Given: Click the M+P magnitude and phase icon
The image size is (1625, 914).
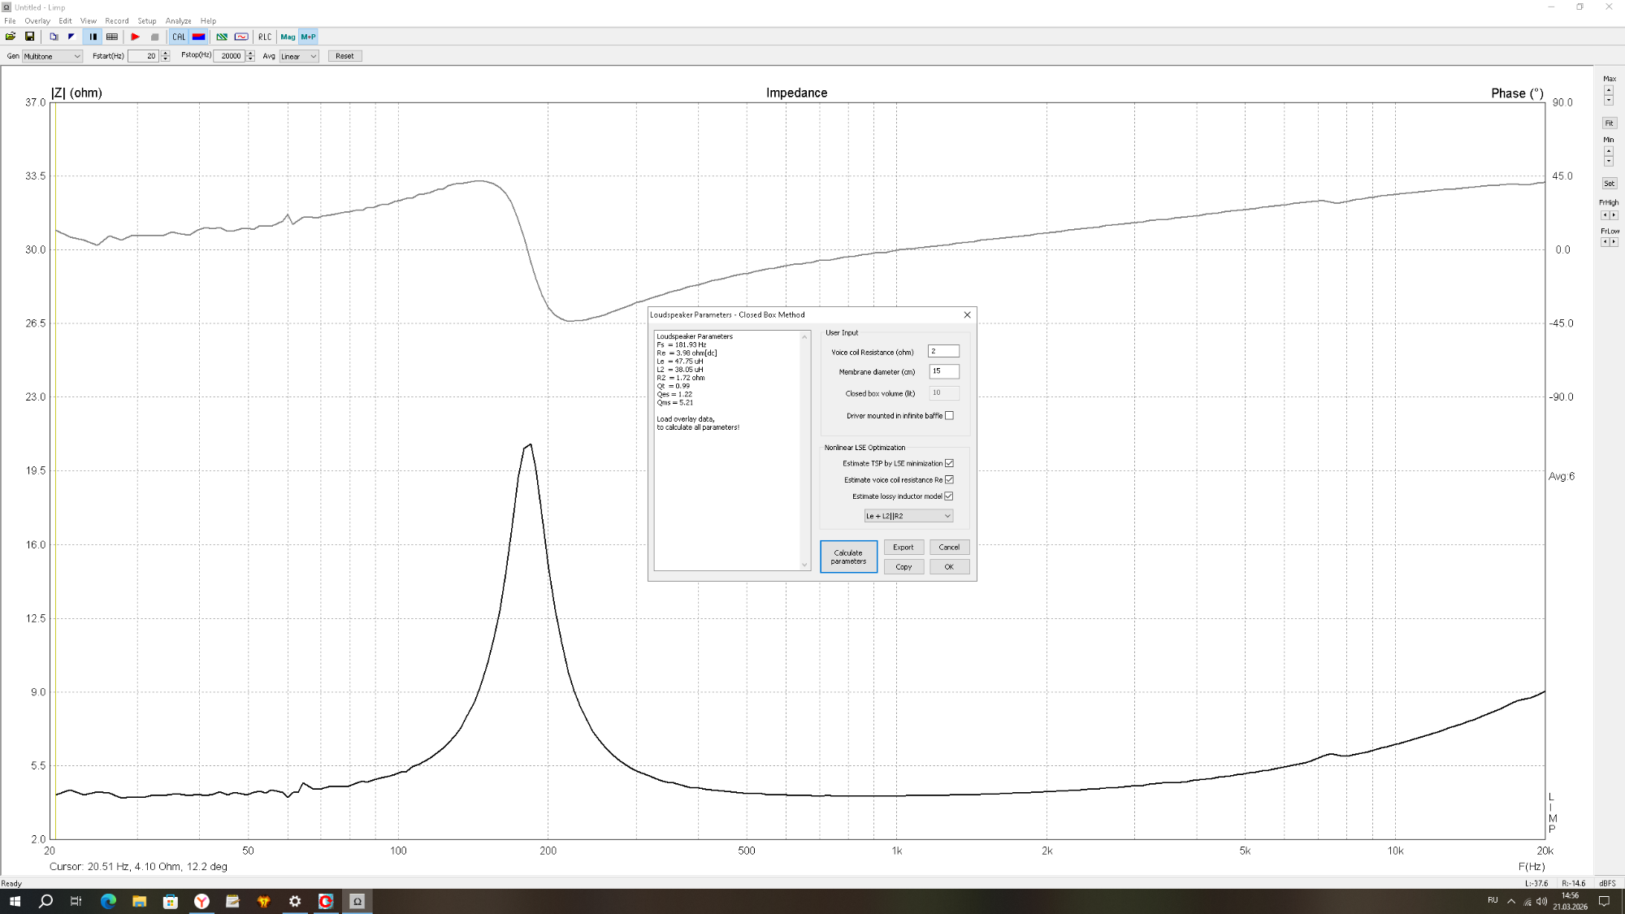Looking at the screenshot, I should pyautogui.click(x=308, y=37).
